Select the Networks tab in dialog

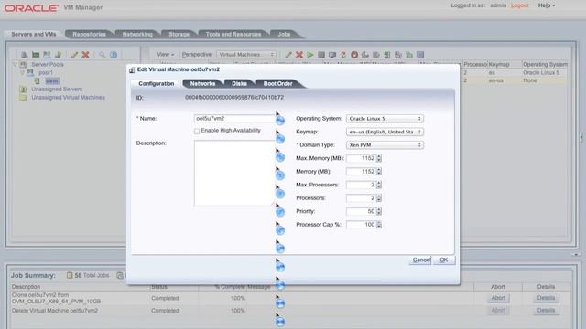point(202,83)
